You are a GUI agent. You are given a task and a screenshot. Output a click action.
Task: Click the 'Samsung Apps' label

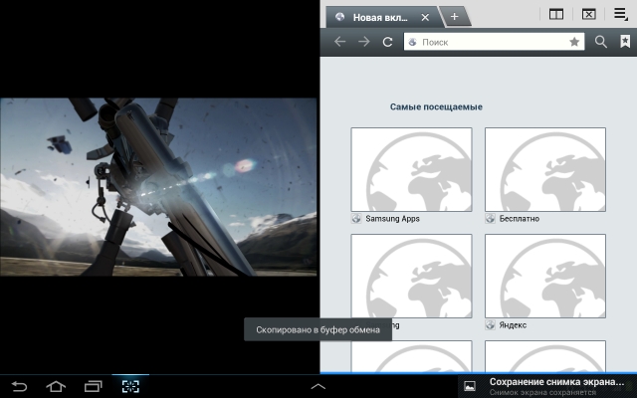point(392,219)
